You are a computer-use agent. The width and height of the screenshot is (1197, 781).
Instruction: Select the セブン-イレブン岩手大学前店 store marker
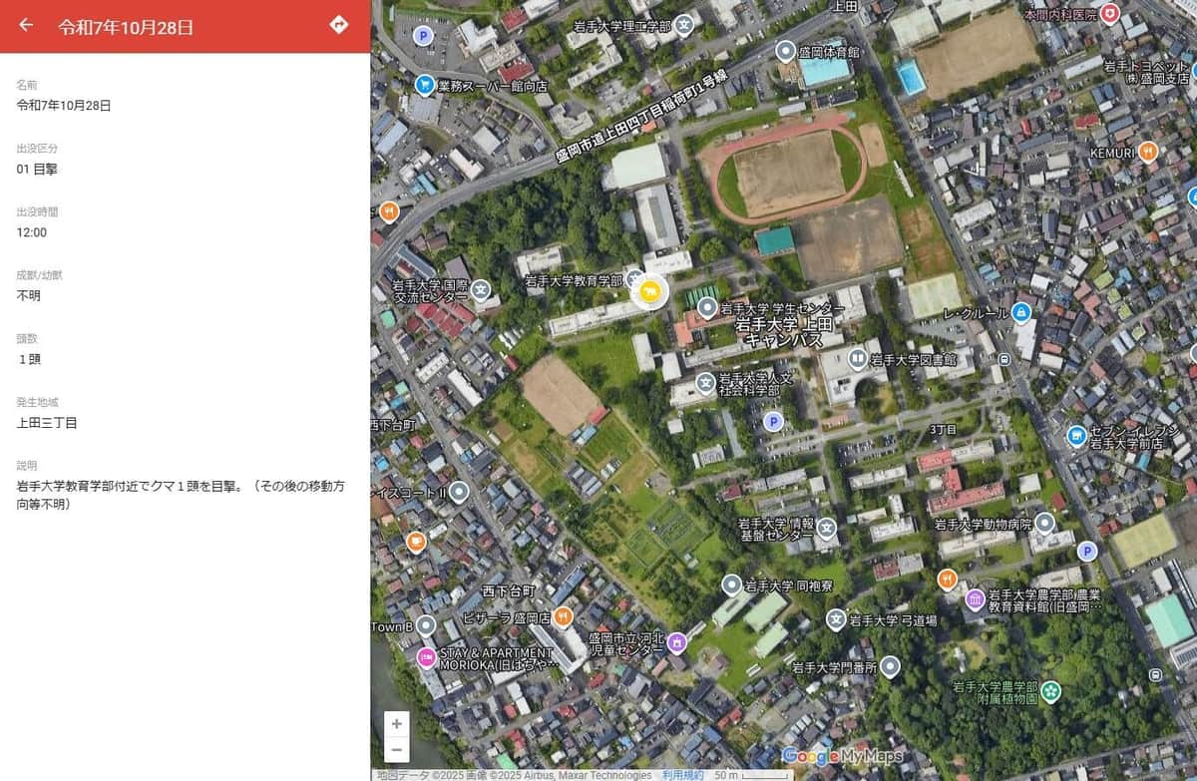click(x=1075, y=436)
